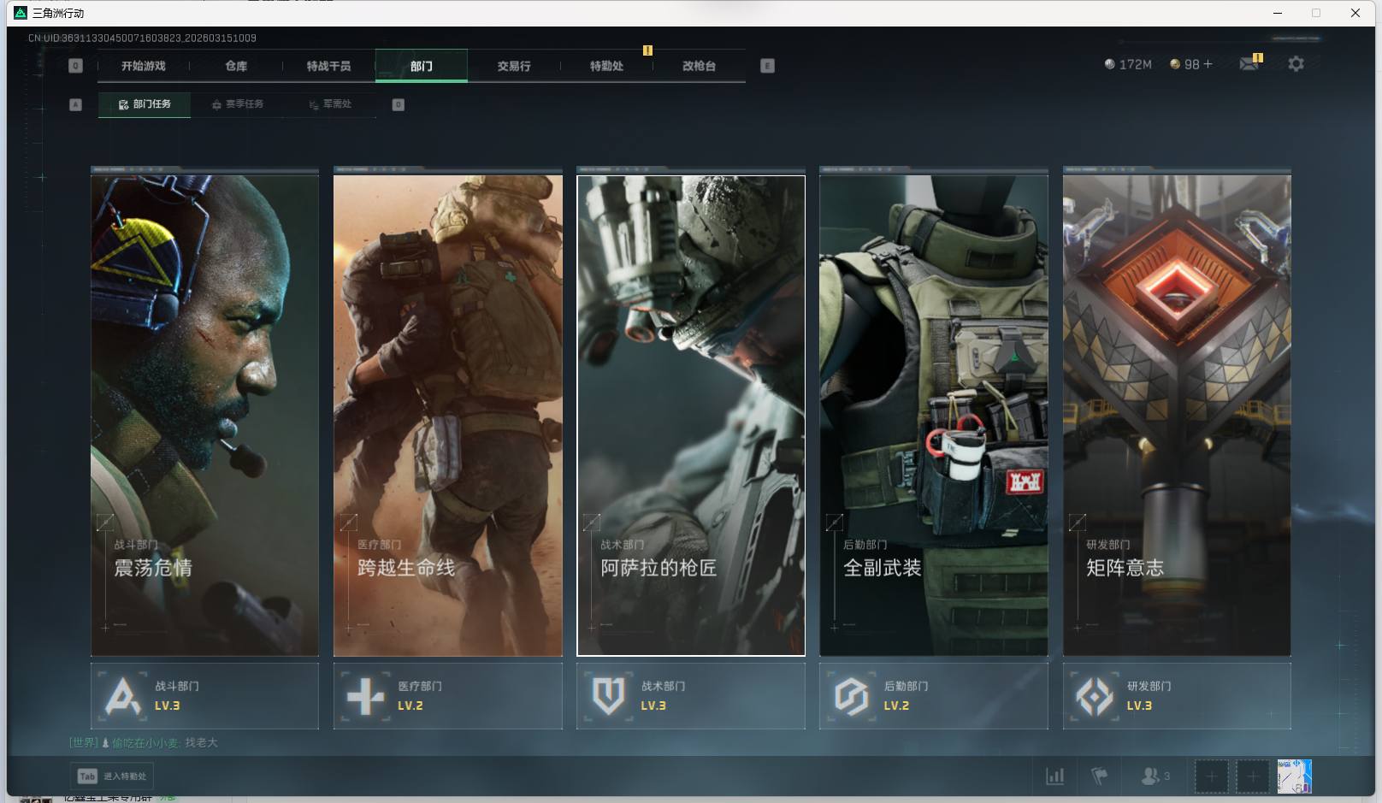Click the plus icon to add gold currency

[x=1208, y=64]
